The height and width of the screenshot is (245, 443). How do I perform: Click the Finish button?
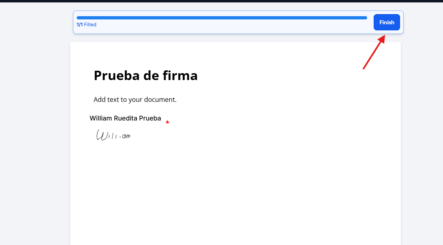386,22
